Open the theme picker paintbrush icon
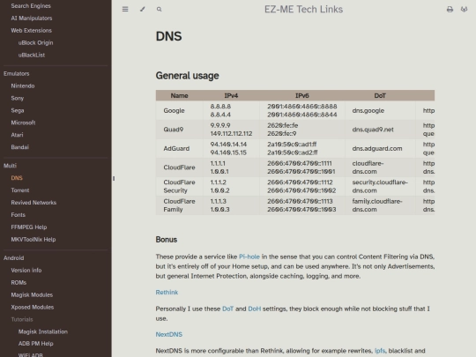Viewport: 476px width, 357px height. (x=143, y=10)
